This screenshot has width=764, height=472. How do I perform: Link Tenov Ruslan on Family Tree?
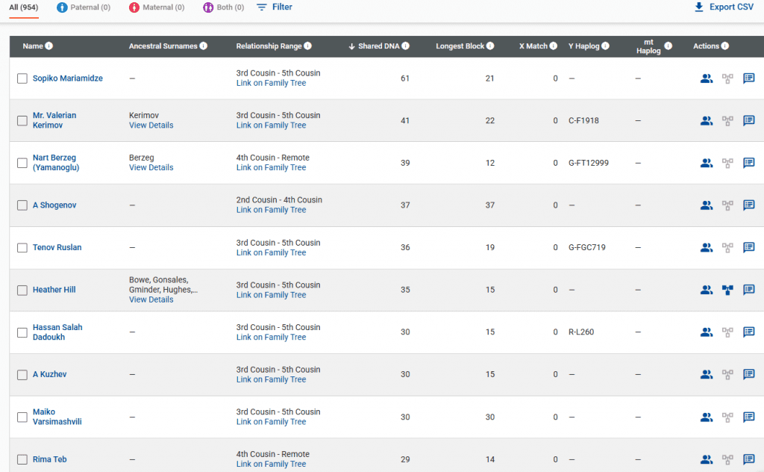pos(272,253)
